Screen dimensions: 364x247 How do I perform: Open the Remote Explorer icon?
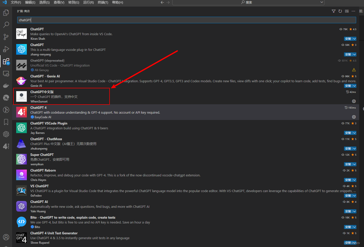6,73
